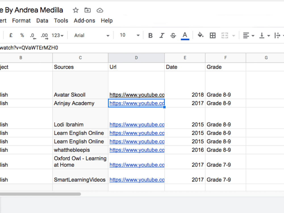284x213 pixels.
Task: Toggle merge cells for the selection
Action: 225,35
